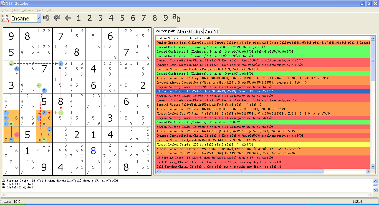The image size is (379, 205).
Task: Select 'Grouped Almost Locked Set W-Wing' row
Action: 263,82
